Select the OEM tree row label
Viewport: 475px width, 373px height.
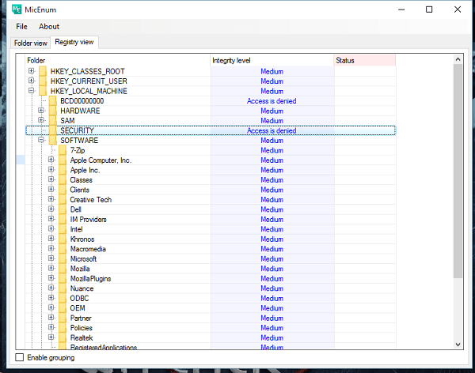click(x=78, y=308)
